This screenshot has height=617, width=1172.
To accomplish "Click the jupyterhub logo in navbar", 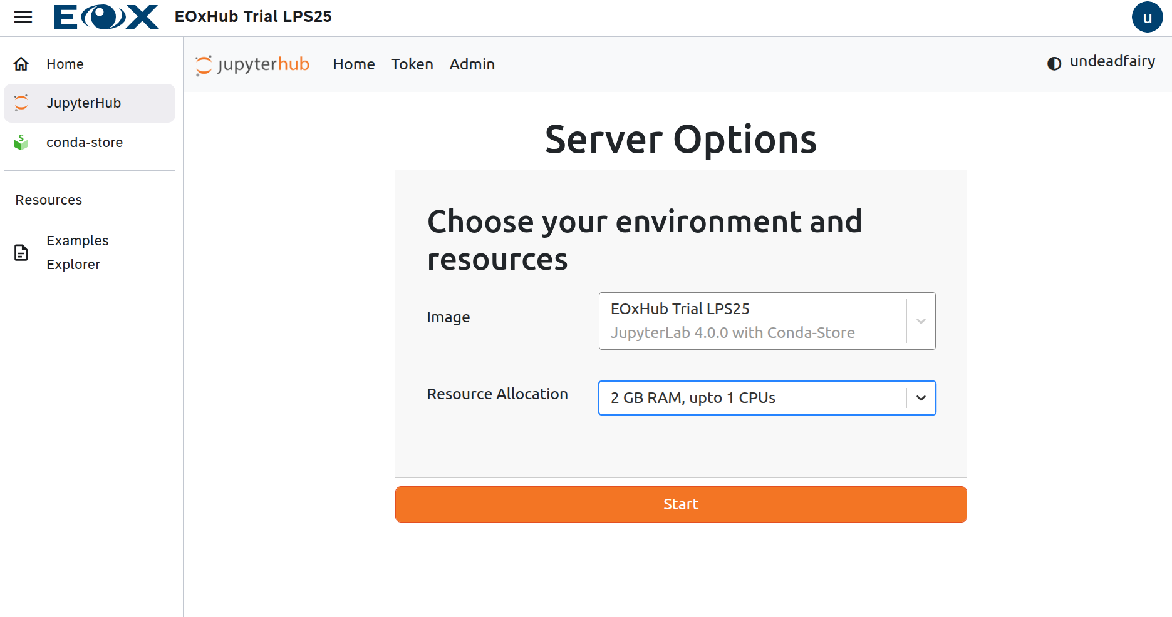I will coord(252,64).
